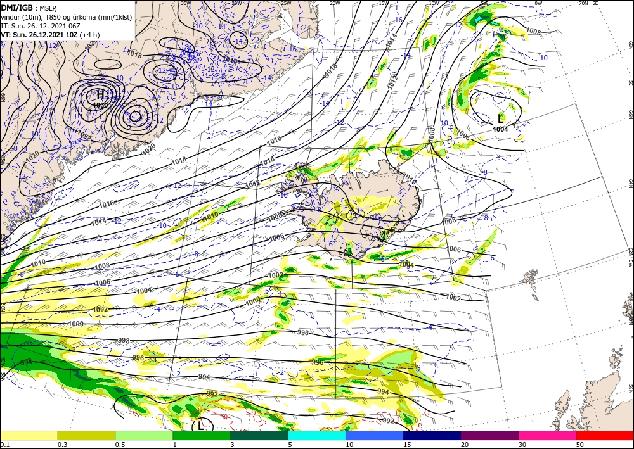Click the '70N' latitude label at the top
Screen dimensions: 634x449
coord(583,3)
